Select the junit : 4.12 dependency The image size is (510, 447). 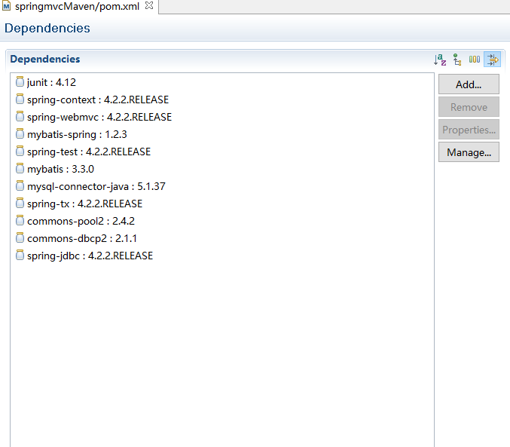point(51,82)
